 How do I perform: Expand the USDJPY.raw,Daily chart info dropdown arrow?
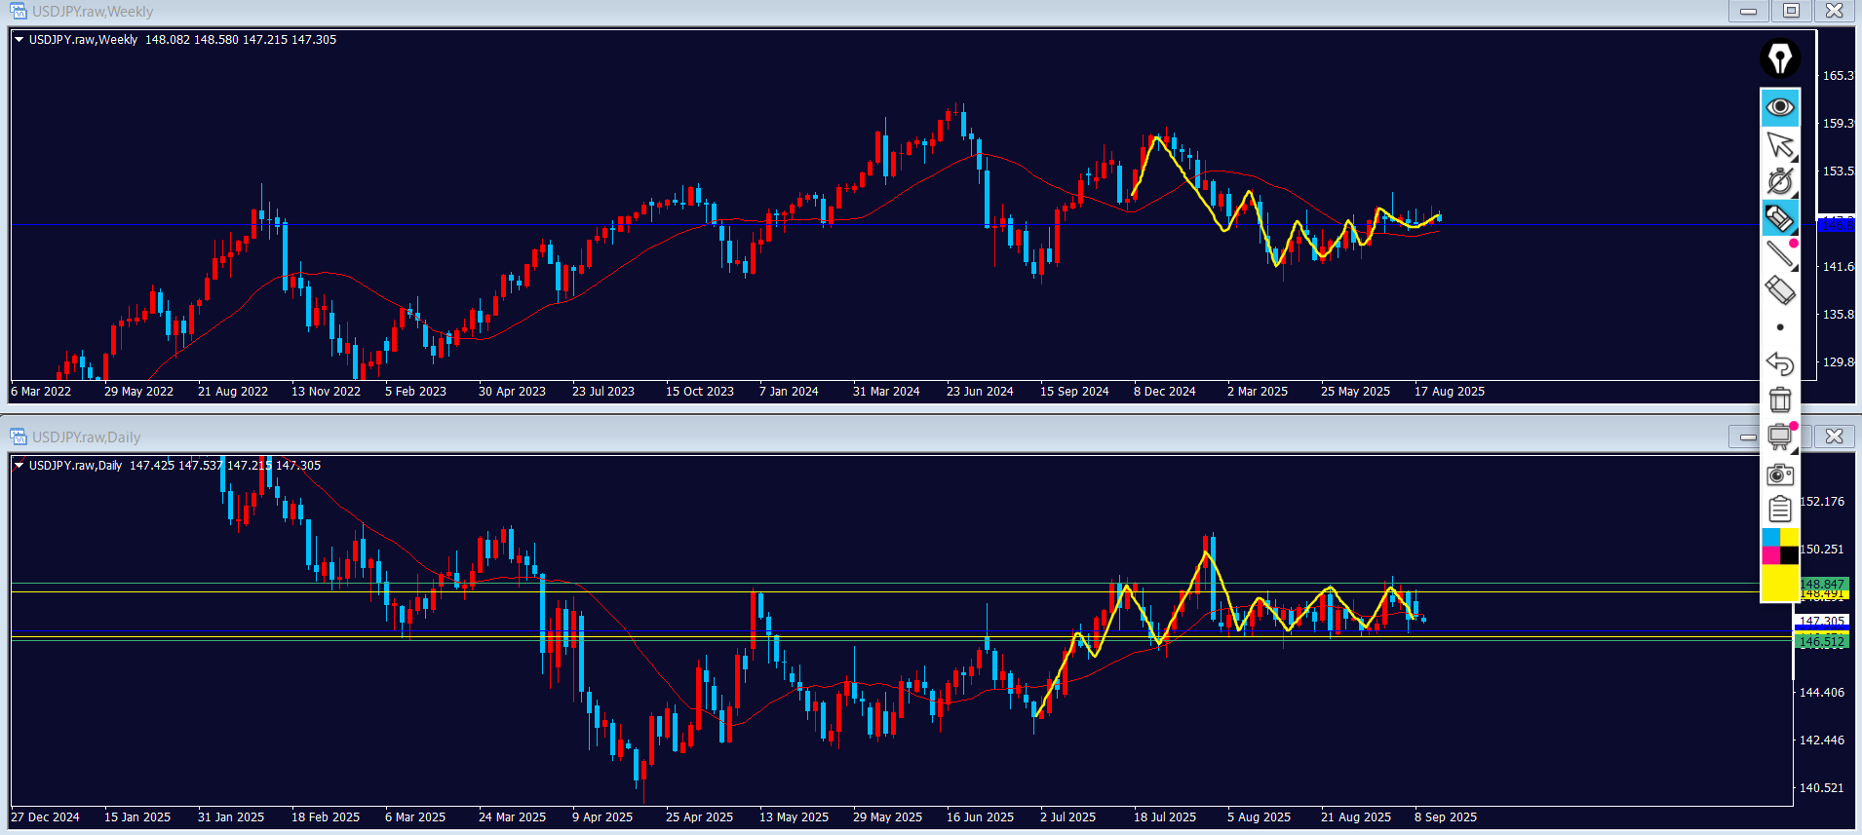(x=19, y=466)
